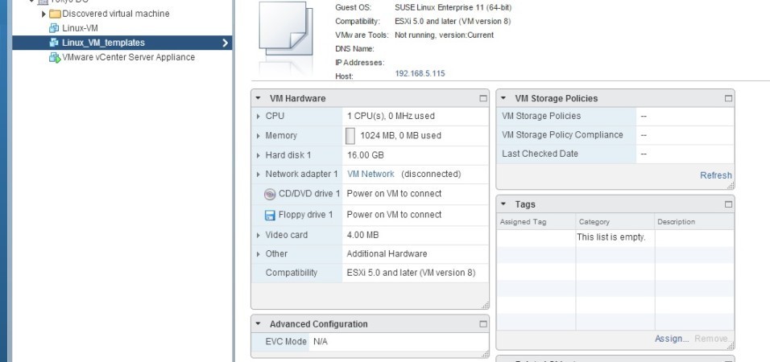Click the memory usage bar indicator
The height and width of the screenshot is (362, 770).
coord(350,136)
